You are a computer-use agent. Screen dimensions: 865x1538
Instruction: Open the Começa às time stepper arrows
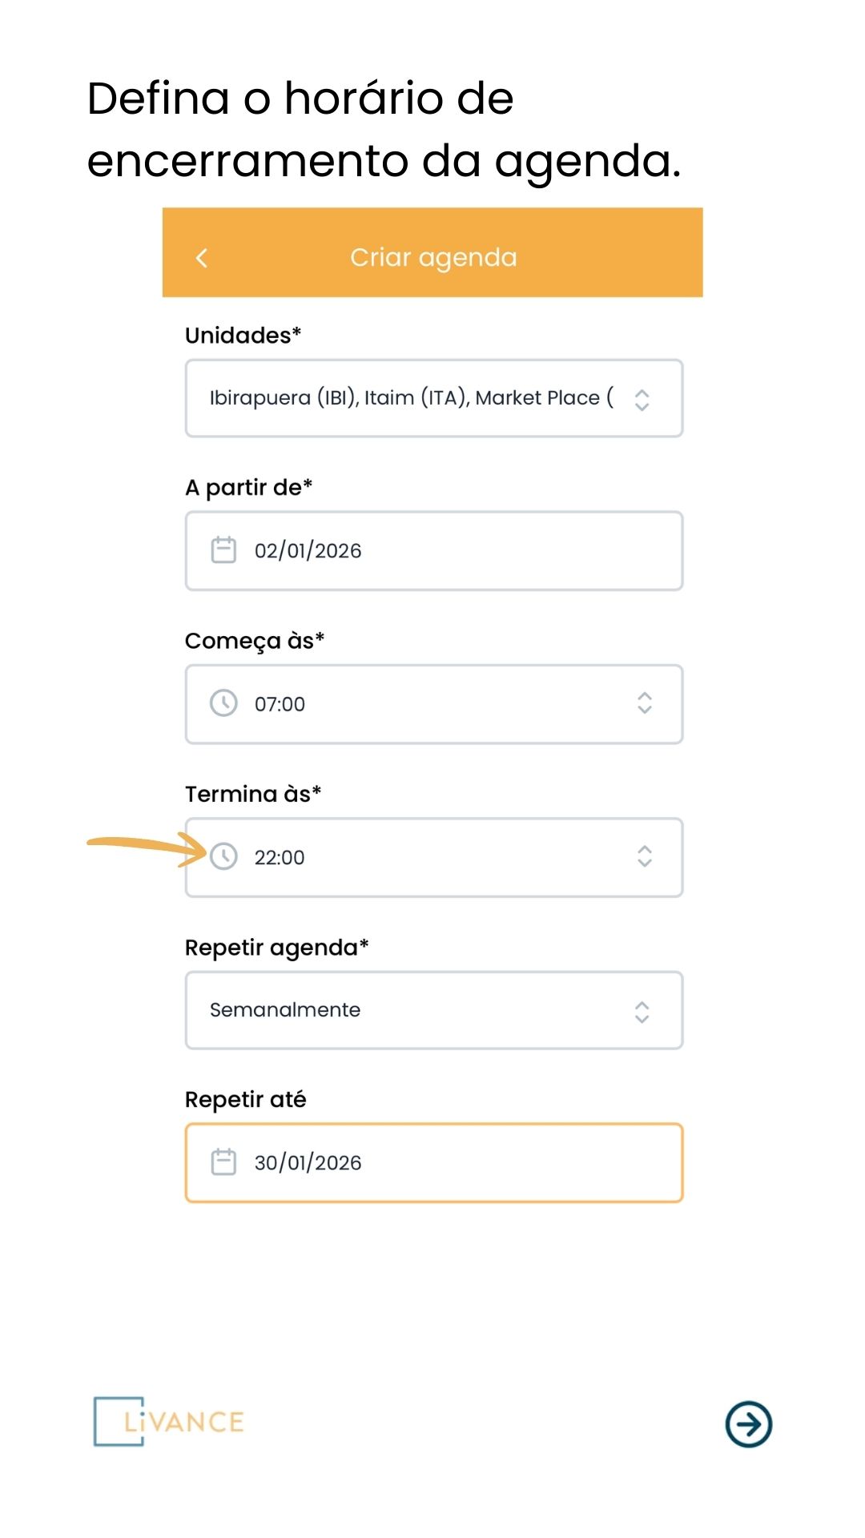click(645, 703)
